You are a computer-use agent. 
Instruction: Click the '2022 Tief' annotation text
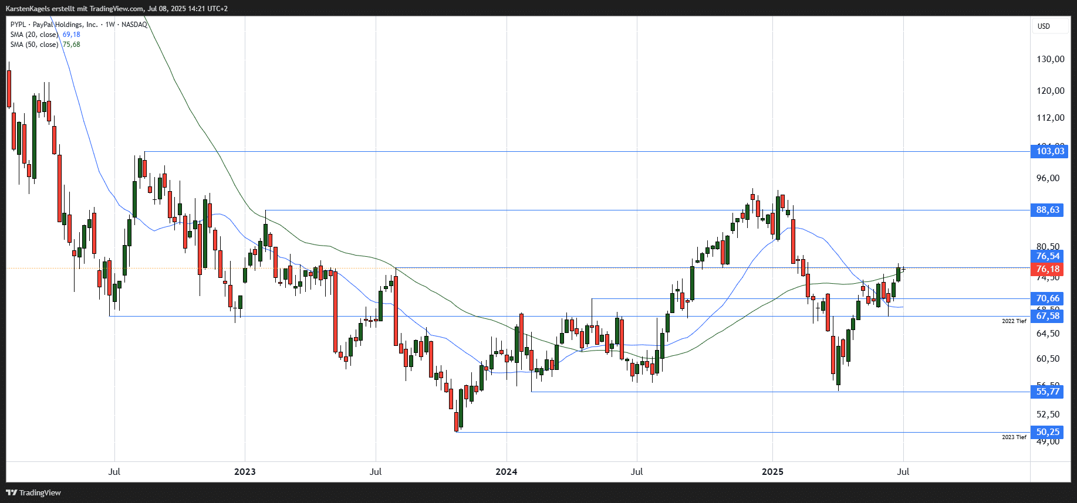click(x=1014, y=321)
